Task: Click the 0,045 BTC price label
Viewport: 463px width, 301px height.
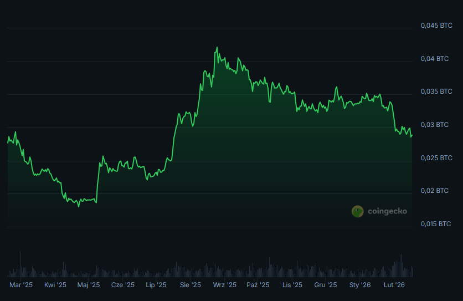Action: click(x=436, y=25)
